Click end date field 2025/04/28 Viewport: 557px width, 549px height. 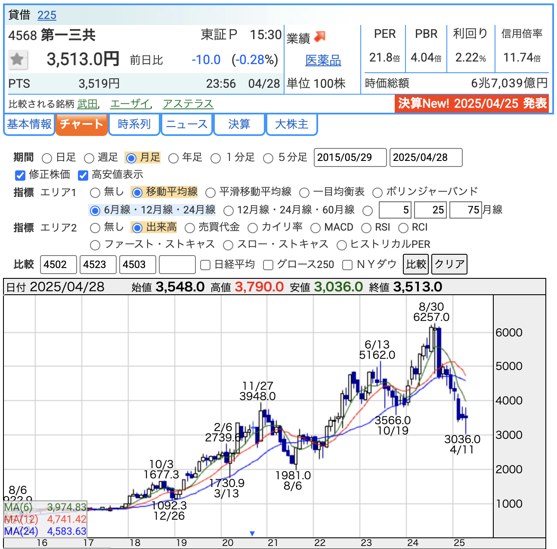pyautogui.click(x=426, y=157)
